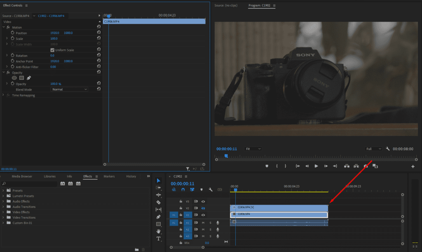Open the Full playback resolution dropdown
Image resolution: width=422 pixels, height=252 pixels.
click(373, 149)
